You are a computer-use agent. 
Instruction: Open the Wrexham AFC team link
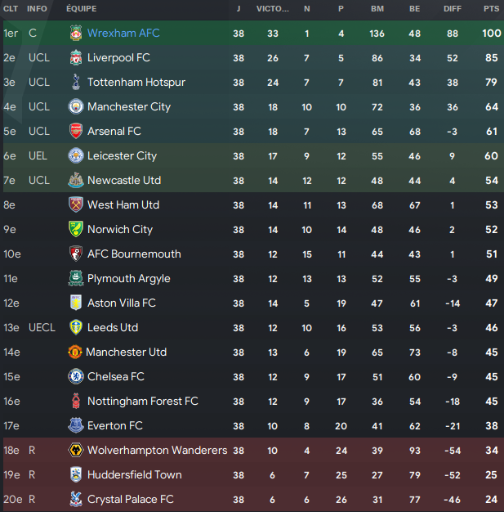click(x=123, y=33)
